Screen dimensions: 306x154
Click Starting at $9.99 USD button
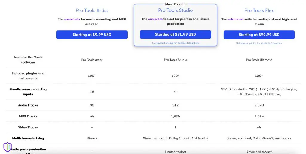(x=92, y=35)
